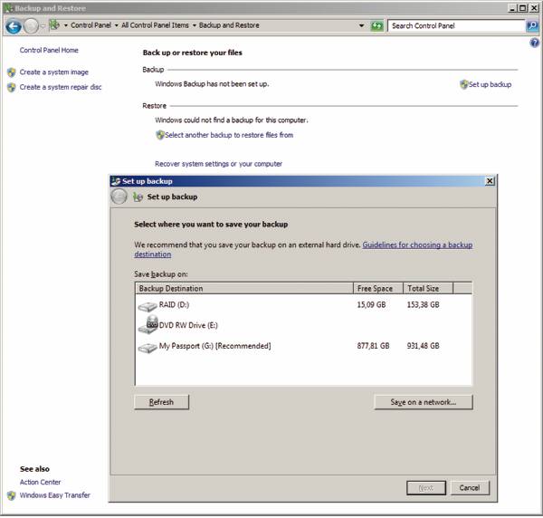Click the Backup and Restore address bar icon
543x518 pixels.
(54, 25)
